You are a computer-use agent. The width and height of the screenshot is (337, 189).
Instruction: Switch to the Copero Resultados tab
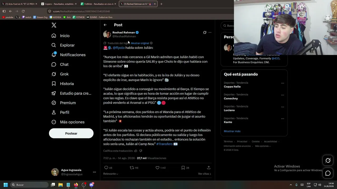pyautogui.click(x=59, y=4)
